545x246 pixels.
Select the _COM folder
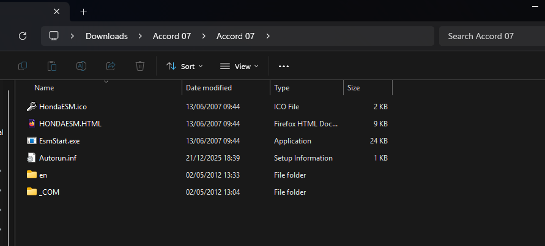point(49,192)
